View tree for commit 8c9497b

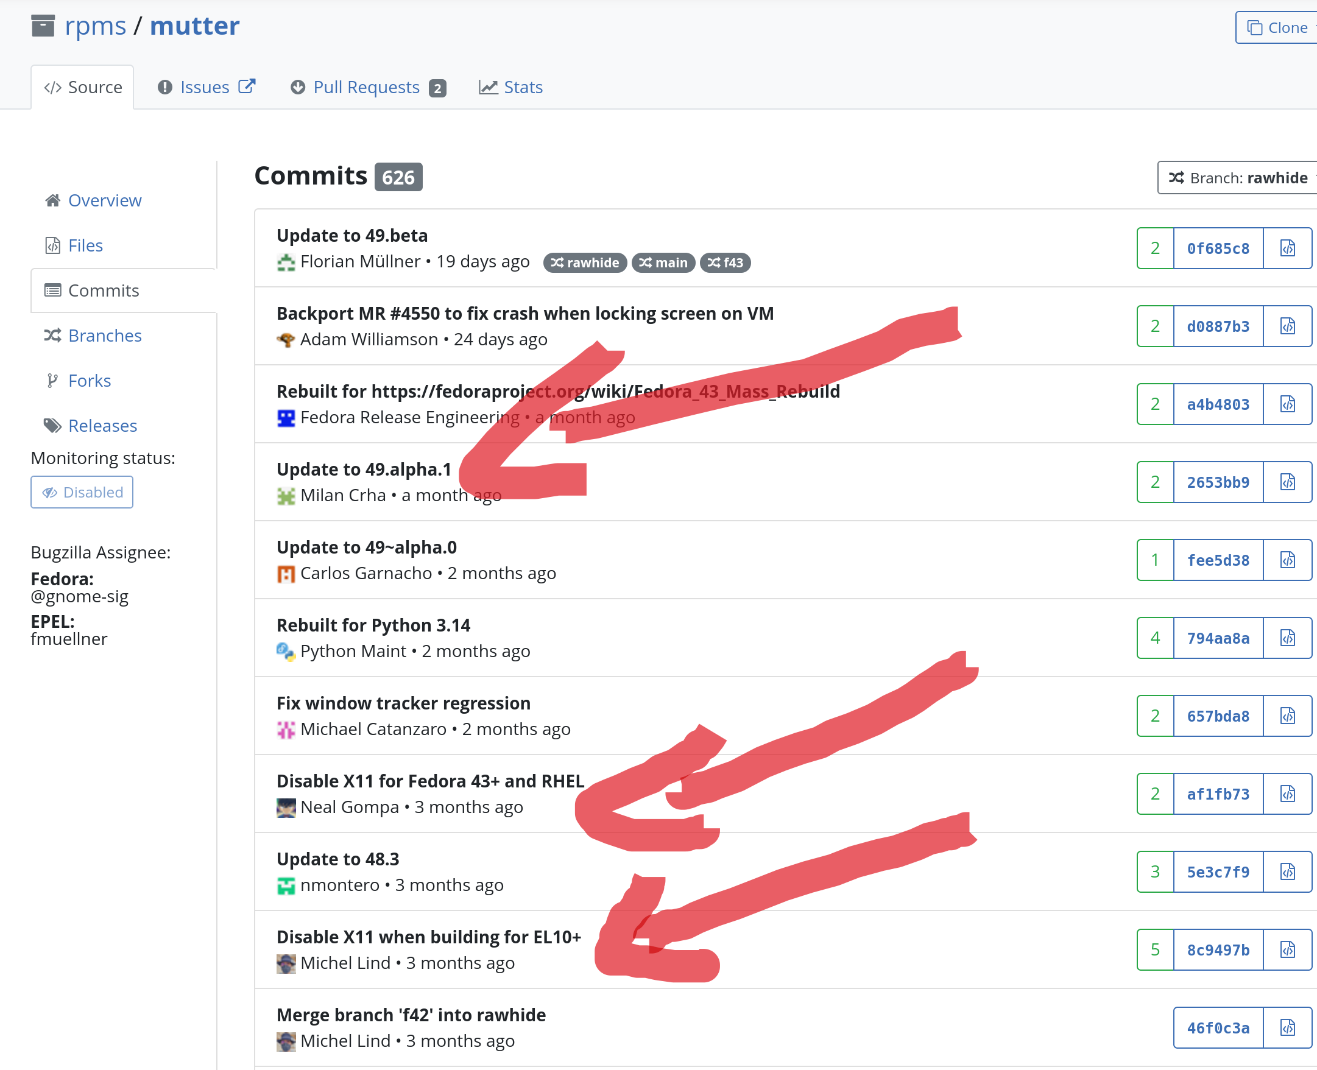point(1287,950)
